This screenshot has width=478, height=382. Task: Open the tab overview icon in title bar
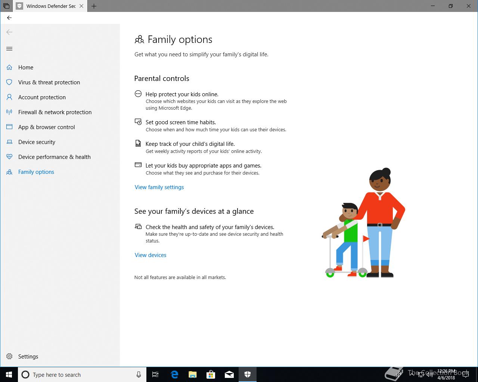6,6
